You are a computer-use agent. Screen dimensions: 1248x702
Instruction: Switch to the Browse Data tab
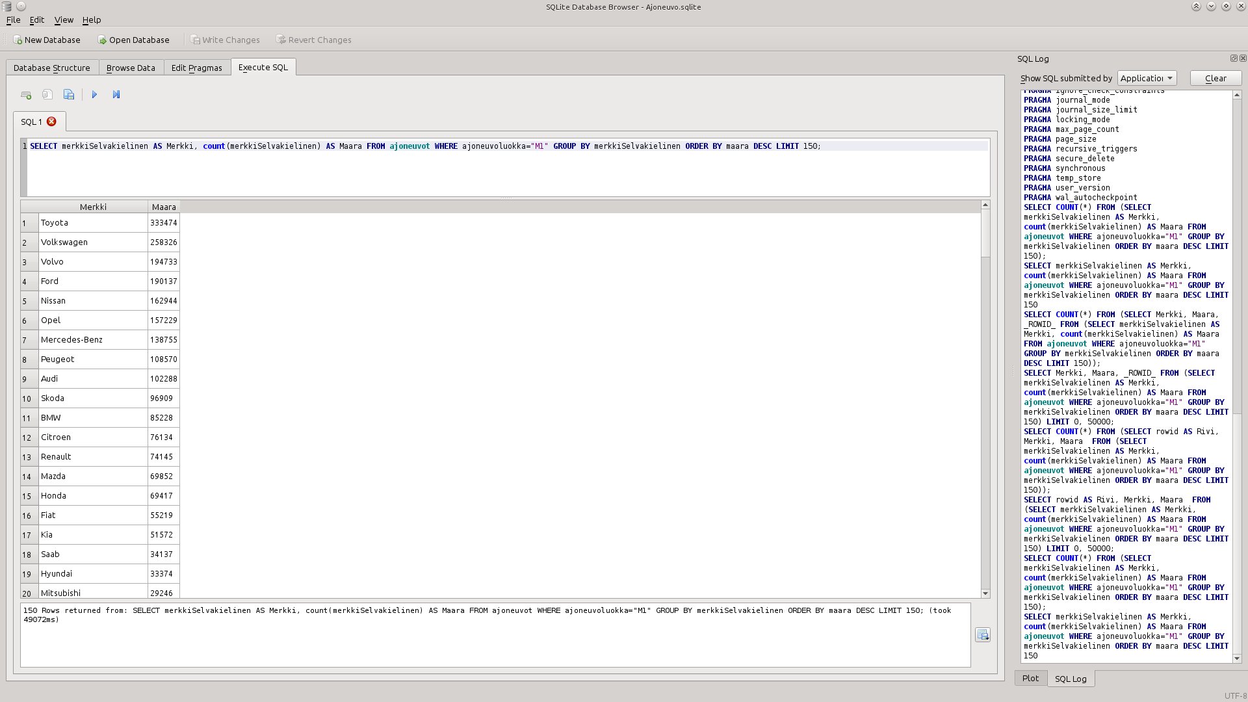[x=131, y=68]
